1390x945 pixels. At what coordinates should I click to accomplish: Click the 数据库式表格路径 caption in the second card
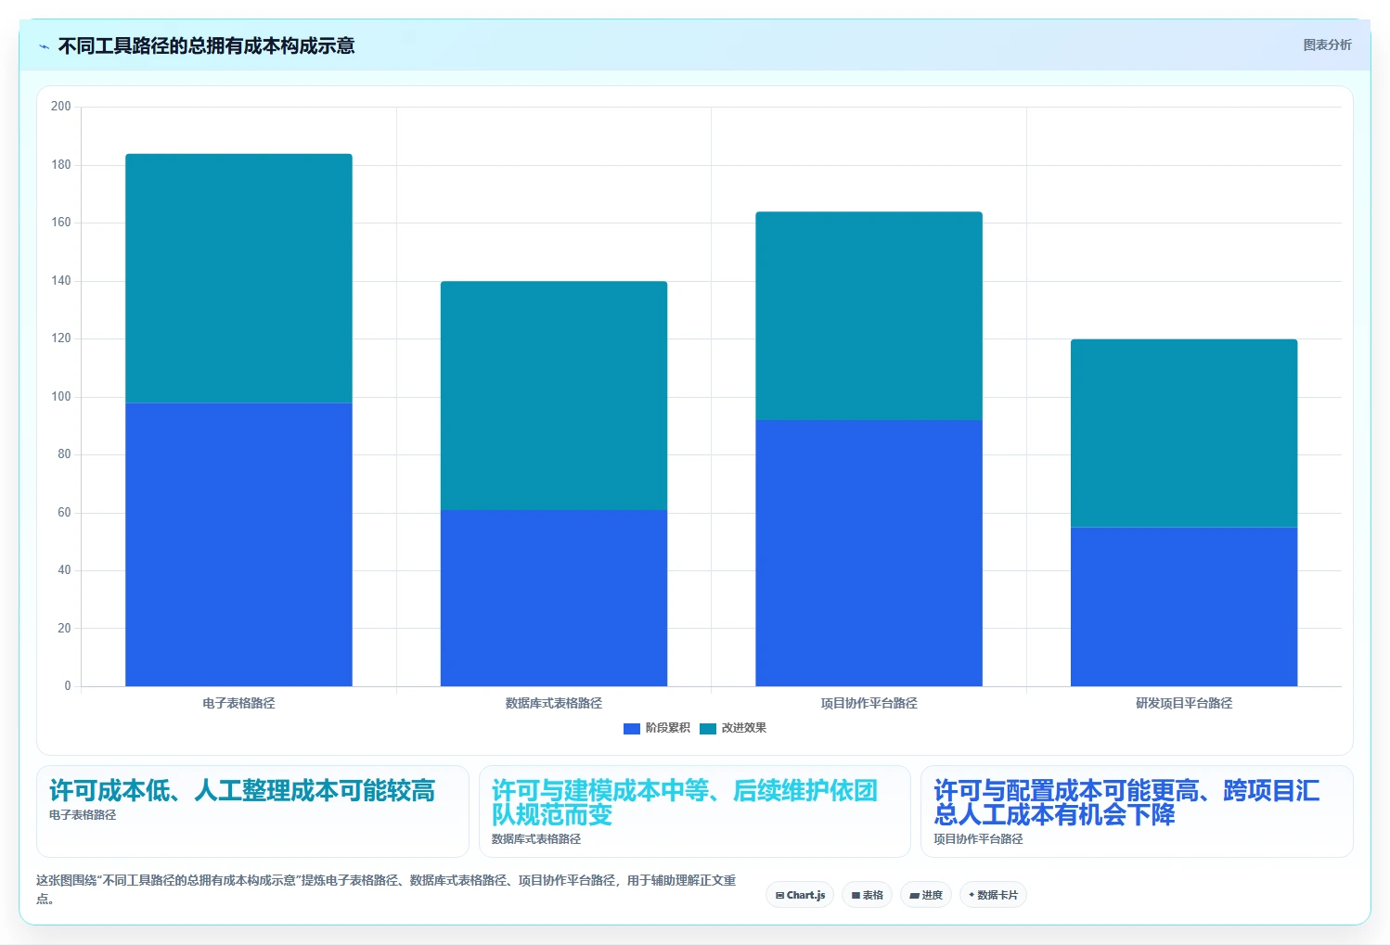[x=536, y=839]
